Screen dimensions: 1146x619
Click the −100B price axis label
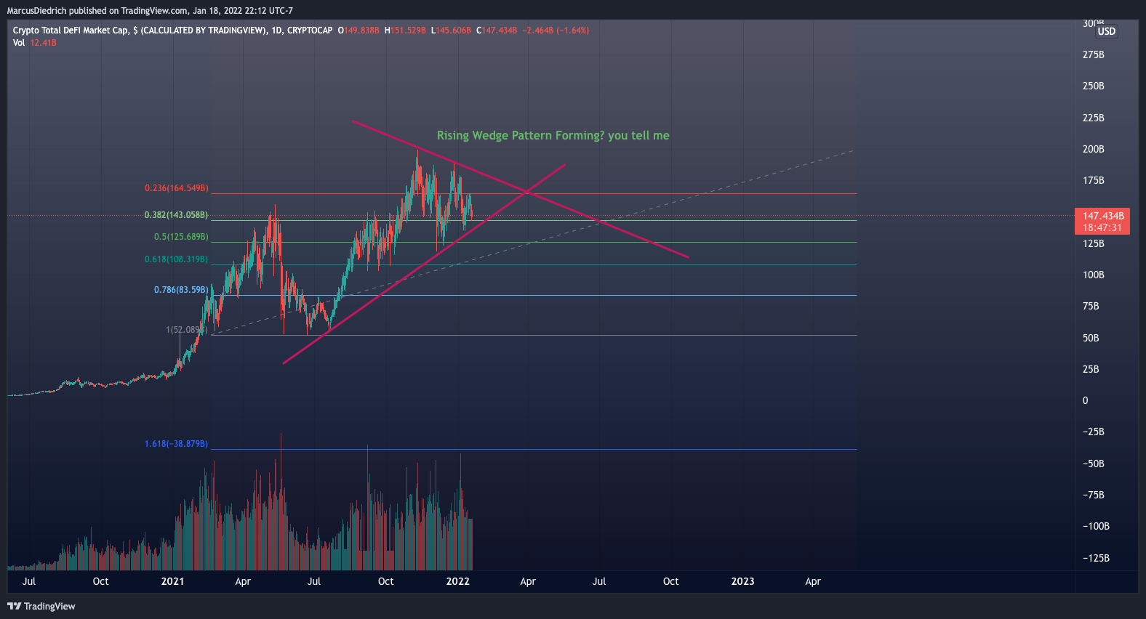[1096, 526]
